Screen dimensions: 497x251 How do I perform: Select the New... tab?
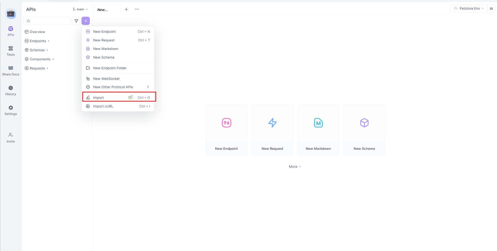(108, 10)
